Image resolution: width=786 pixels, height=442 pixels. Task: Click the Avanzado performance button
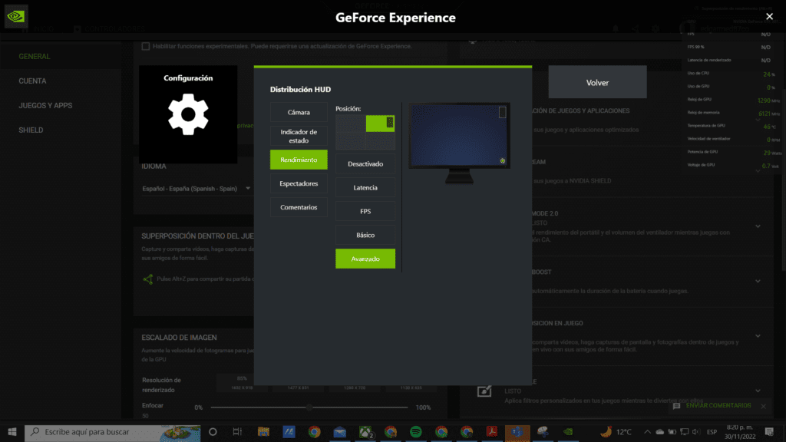click(365, 259)
